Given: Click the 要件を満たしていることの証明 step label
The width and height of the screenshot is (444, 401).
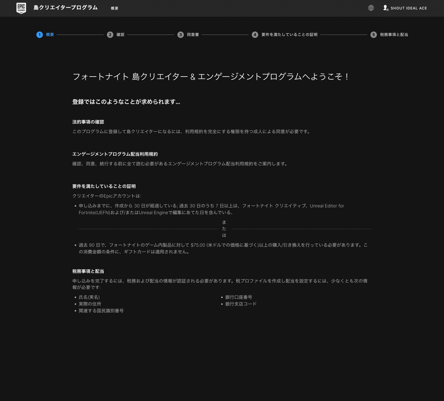Looking at the screenshot, I should tap(289, 34).
